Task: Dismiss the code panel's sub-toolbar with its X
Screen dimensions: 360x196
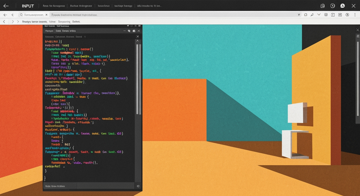Action: [x=137, y=37]
